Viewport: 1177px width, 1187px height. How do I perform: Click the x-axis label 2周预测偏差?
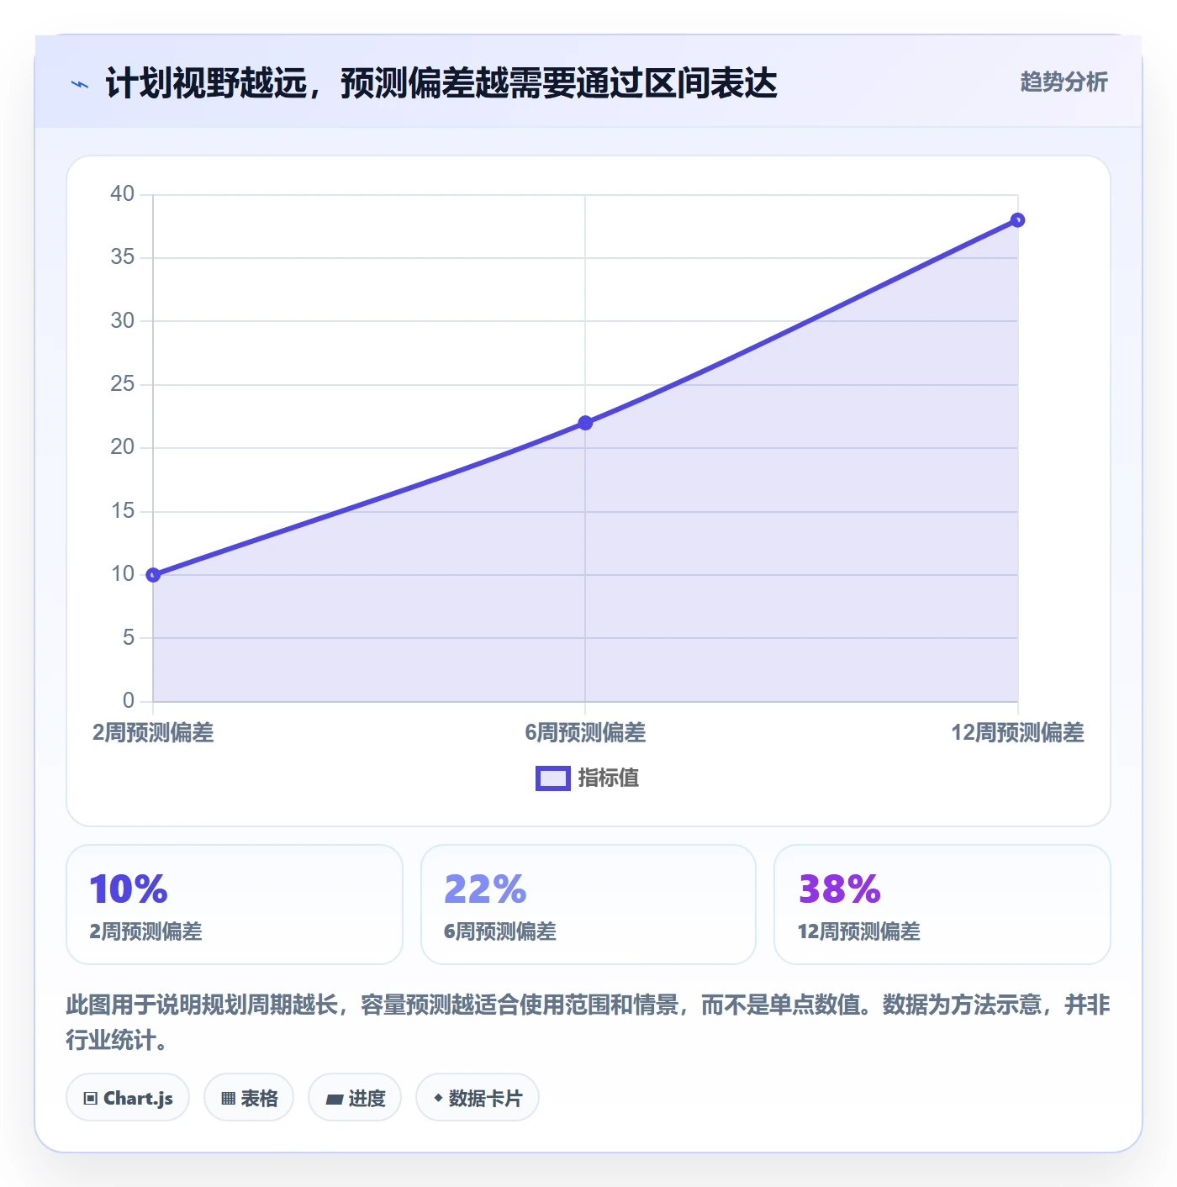tap(153, 733)
